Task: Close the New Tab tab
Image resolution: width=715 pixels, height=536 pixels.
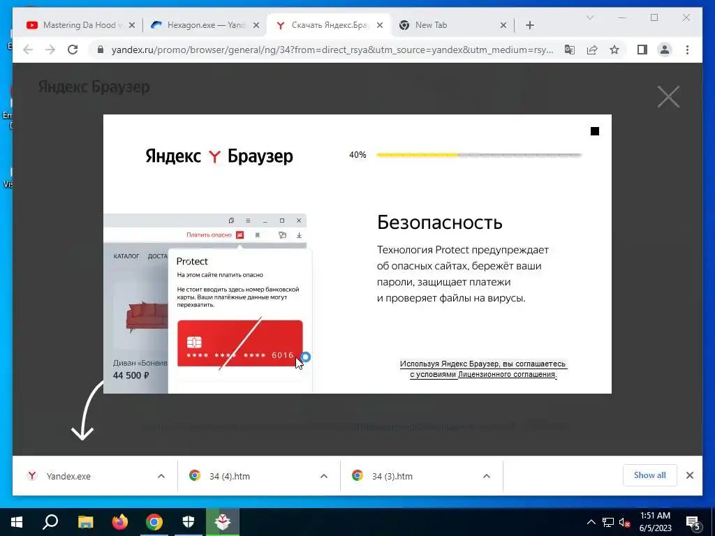Action: pyautogui.click(x=503, y=25)
